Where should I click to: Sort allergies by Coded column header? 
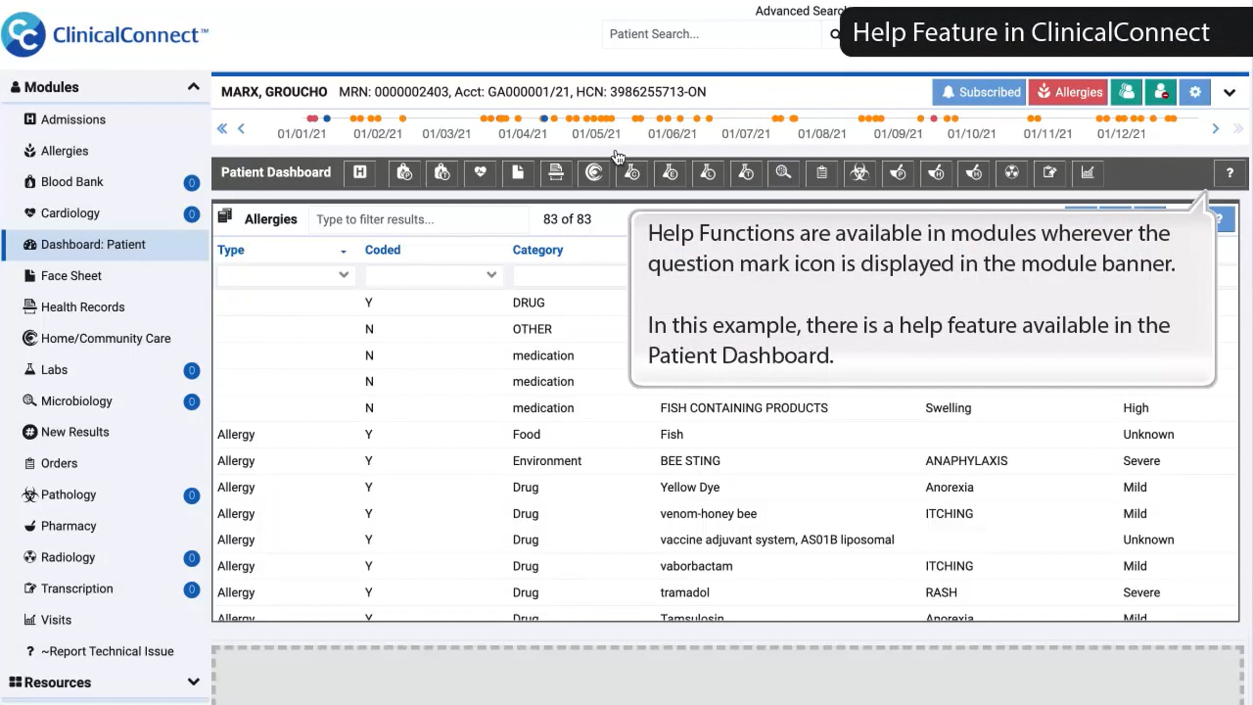(x=383, y=250)
